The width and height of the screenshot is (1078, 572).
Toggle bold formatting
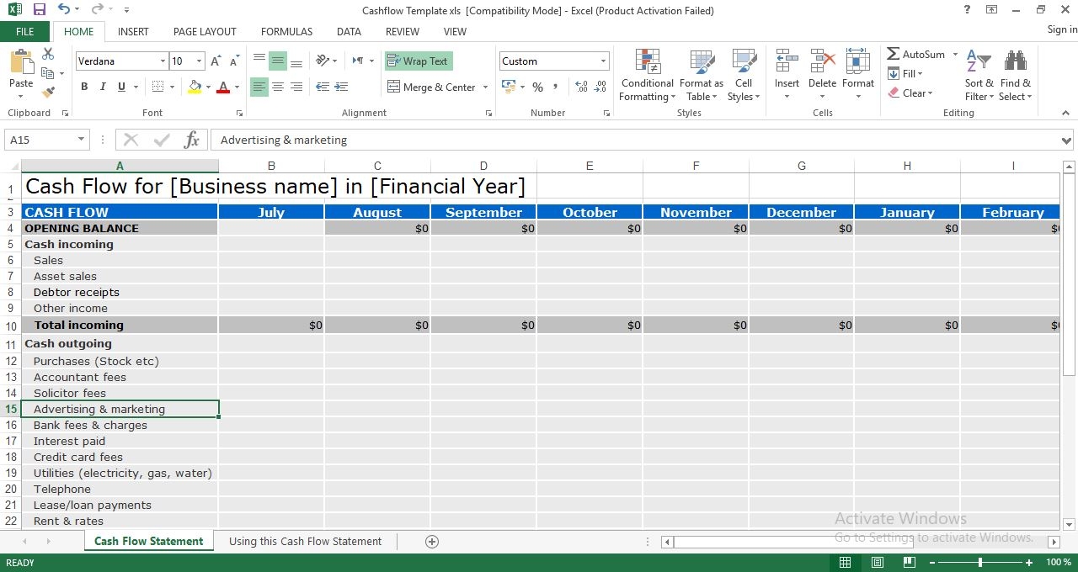point(83,87)
